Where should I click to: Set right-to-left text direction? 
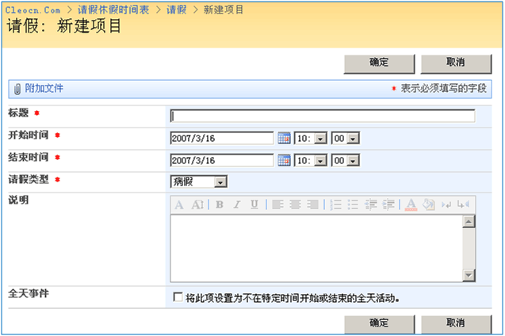(x=464, y=204)
